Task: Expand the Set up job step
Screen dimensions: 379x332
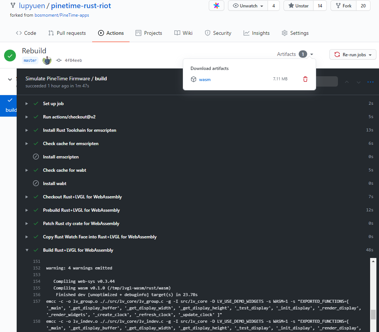Action: coord(53,104)
